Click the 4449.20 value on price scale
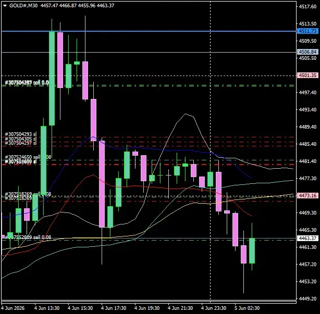This screenshot has width=320, height=314. [307, 298]
